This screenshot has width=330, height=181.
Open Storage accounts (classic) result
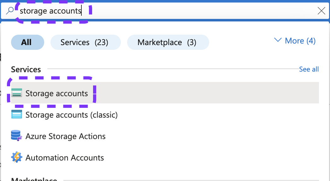(165, 114)
